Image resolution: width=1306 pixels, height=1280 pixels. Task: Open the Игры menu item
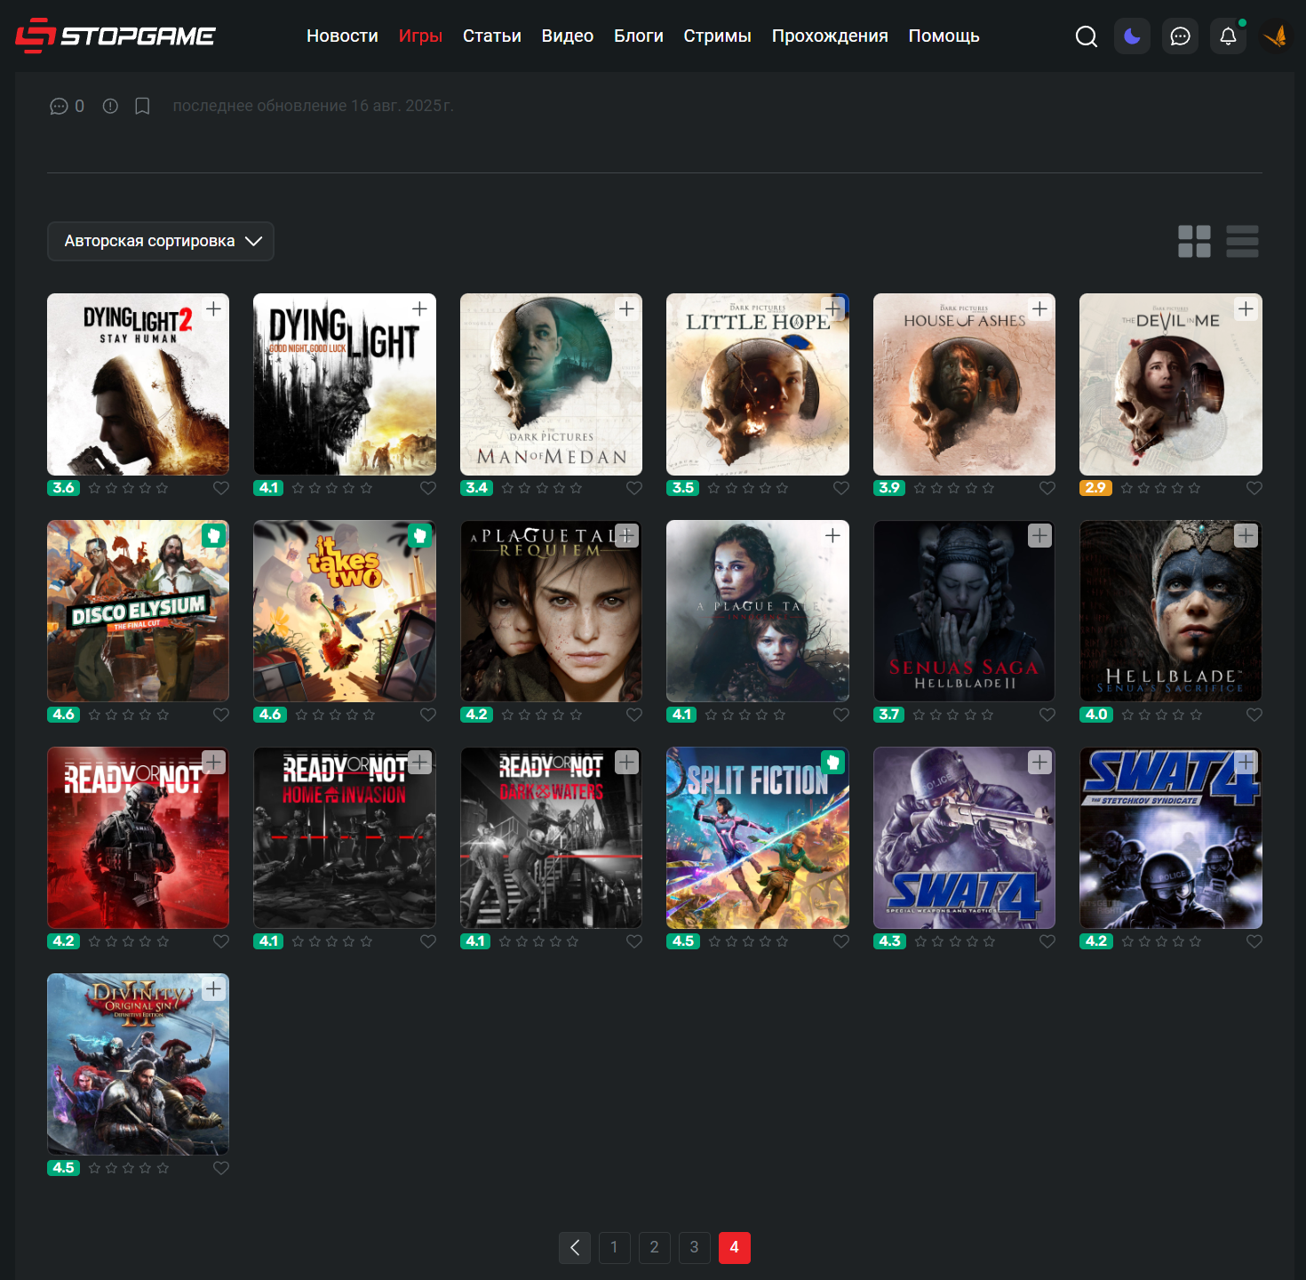point(420,36)
